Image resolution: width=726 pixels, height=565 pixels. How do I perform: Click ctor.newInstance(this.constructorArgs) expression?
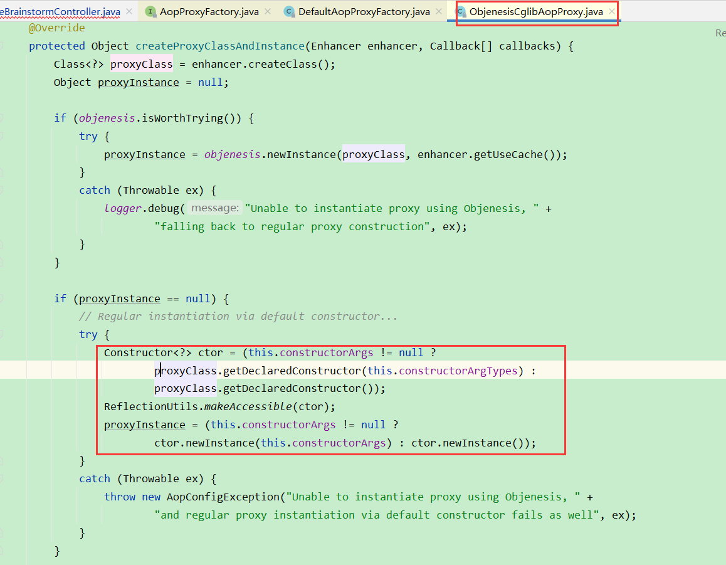[x=273, y=443]
